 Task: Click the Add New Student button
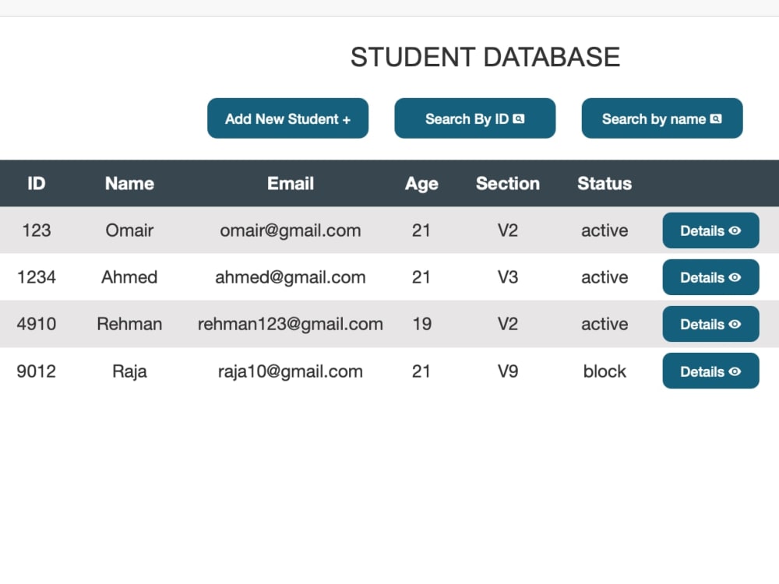287,118
